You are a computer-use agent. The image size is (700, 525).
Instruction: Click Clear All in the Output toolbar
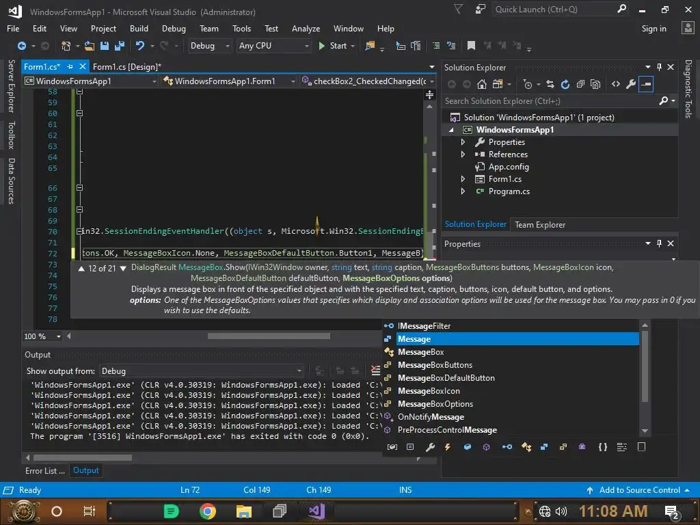[376, 371]
